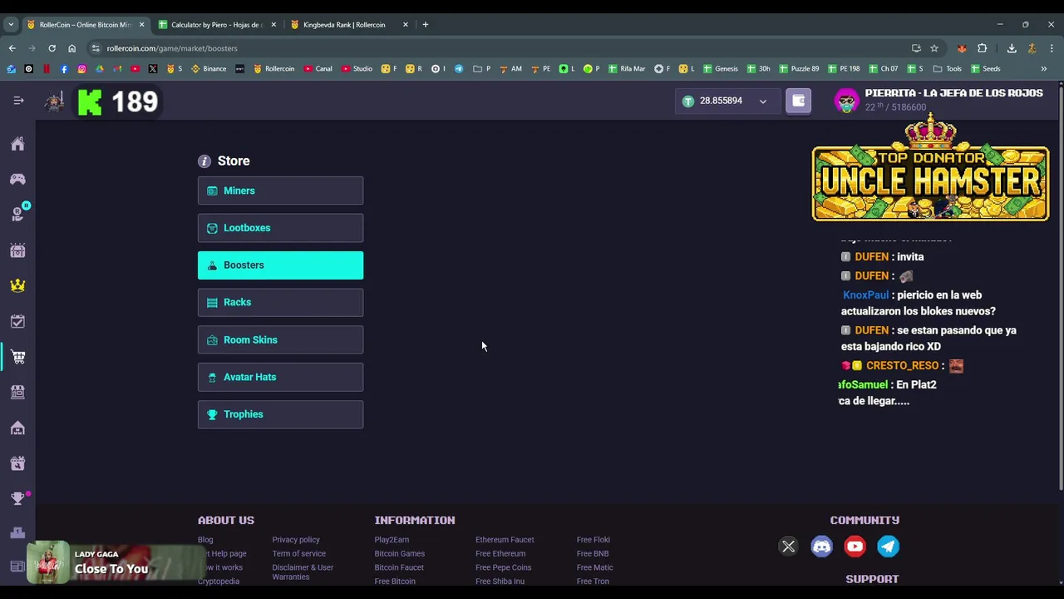Image resolution: width=1064 pixels, height=599 pixels.
Task: Bookmark this page with star icon
Action: coord(934,48)
